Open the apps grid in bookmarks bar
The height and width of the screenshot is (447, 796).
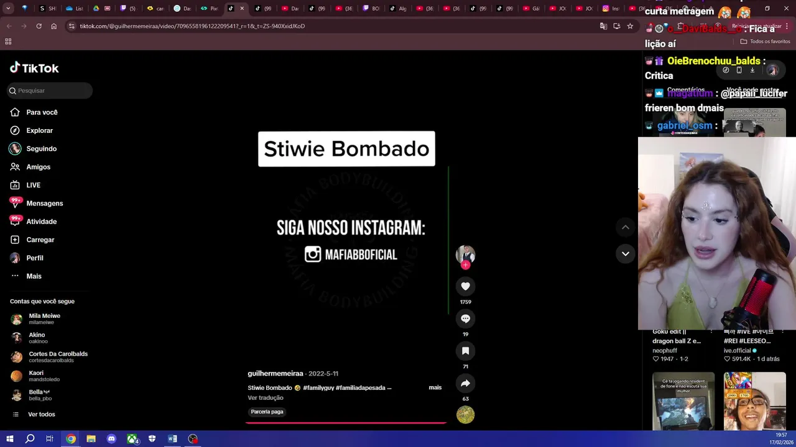8,42
